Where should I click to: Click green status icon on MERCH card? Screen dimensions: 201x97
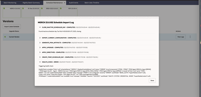[x=4, y=8]
